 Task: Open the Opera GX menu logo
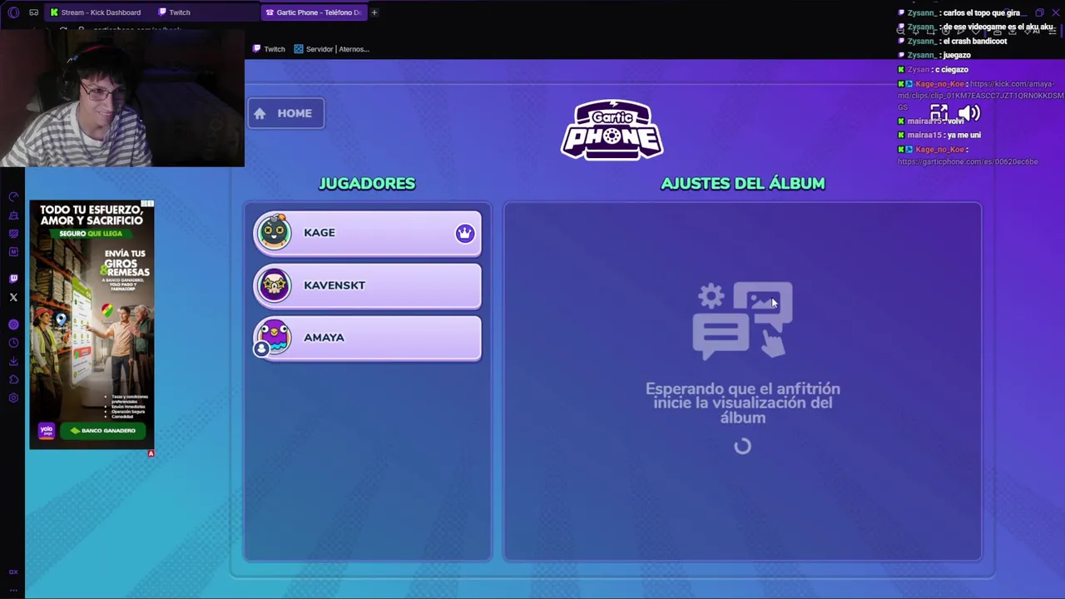pyautogui.click(x=13, y=12)
